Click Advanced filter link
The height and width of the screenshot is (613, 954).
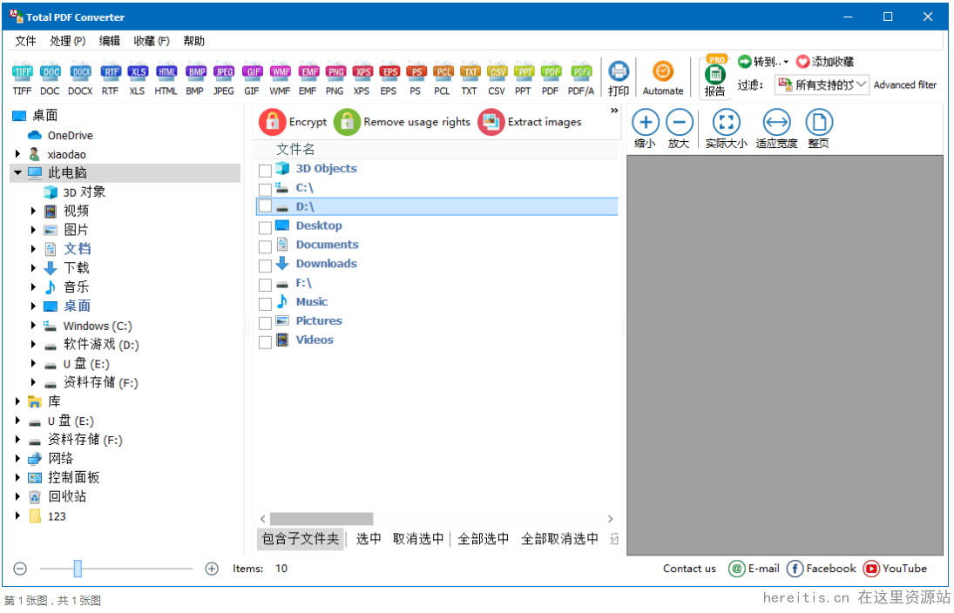coord(904,84)
